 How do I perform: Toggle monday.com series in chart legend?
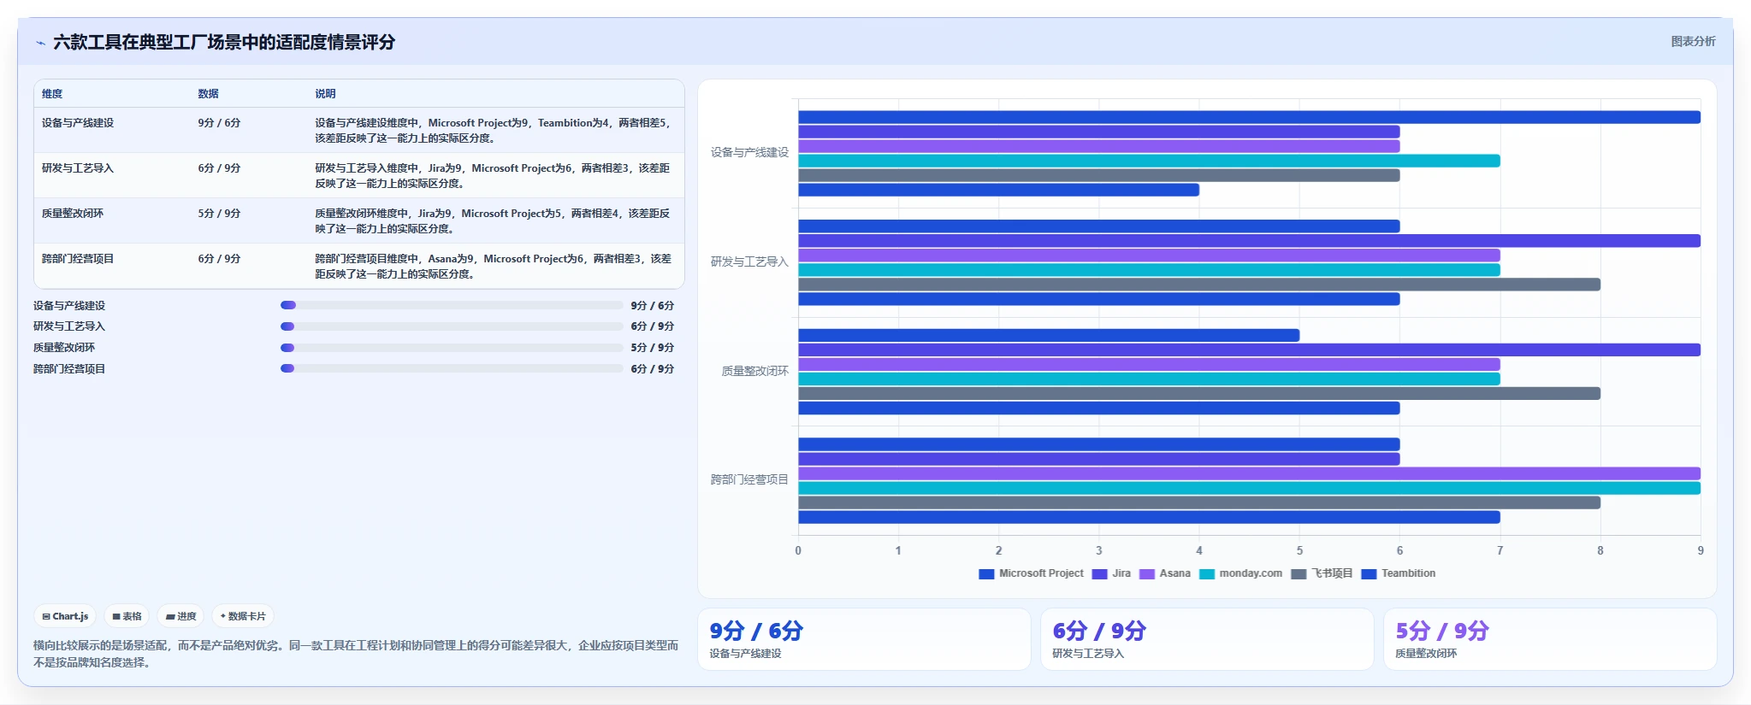1240,574
